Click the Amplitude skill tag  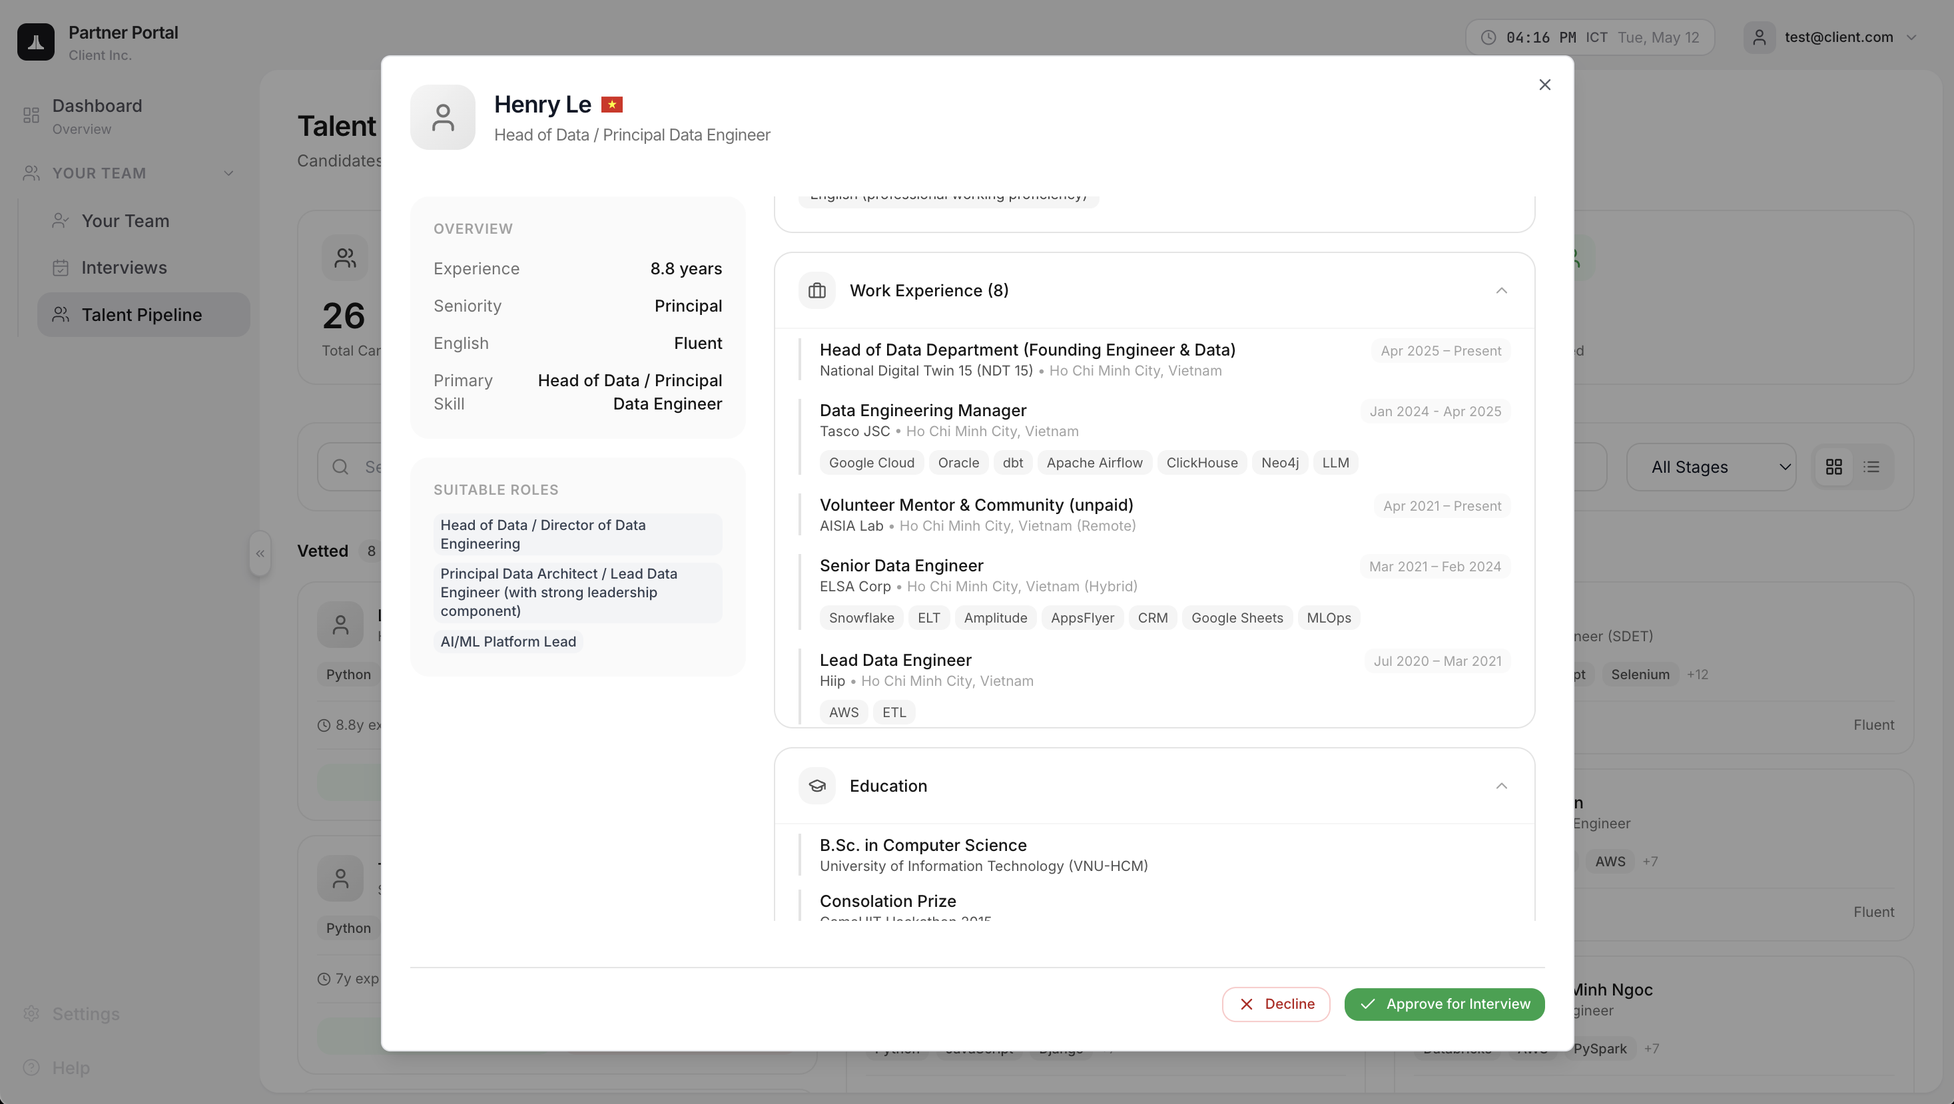tap(995, 618)
